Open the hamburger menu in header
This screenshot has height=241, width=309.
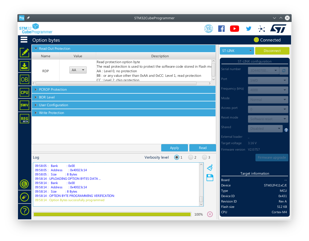point(24,40)
